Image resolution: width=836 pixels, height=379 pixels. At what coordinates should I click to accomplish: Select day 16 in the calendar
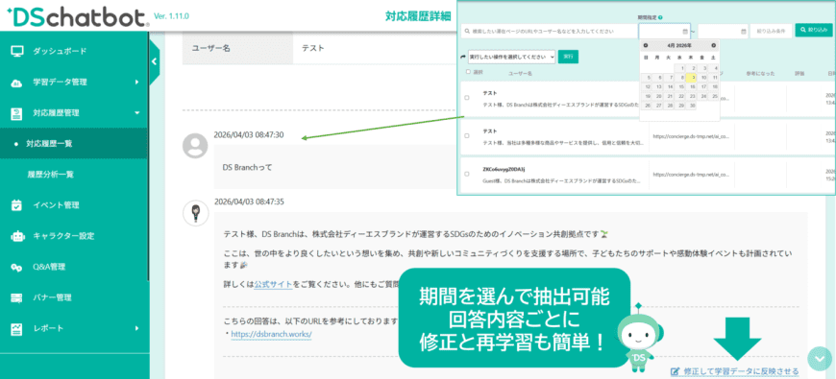(691, 86)
